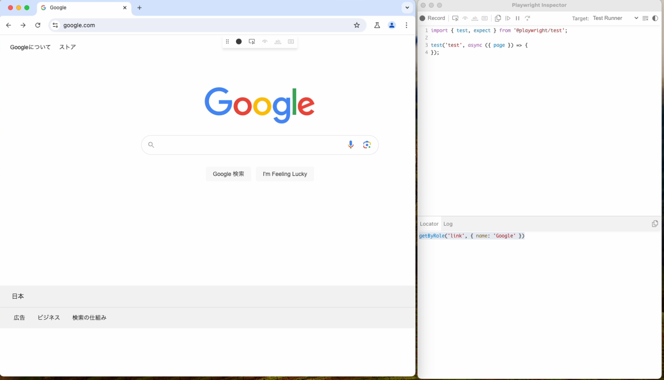The height and width of the screenshot is (380, 664).
Task: Click the 日本 text in footer
Action: pyautogui.click(x=18, y=296)
